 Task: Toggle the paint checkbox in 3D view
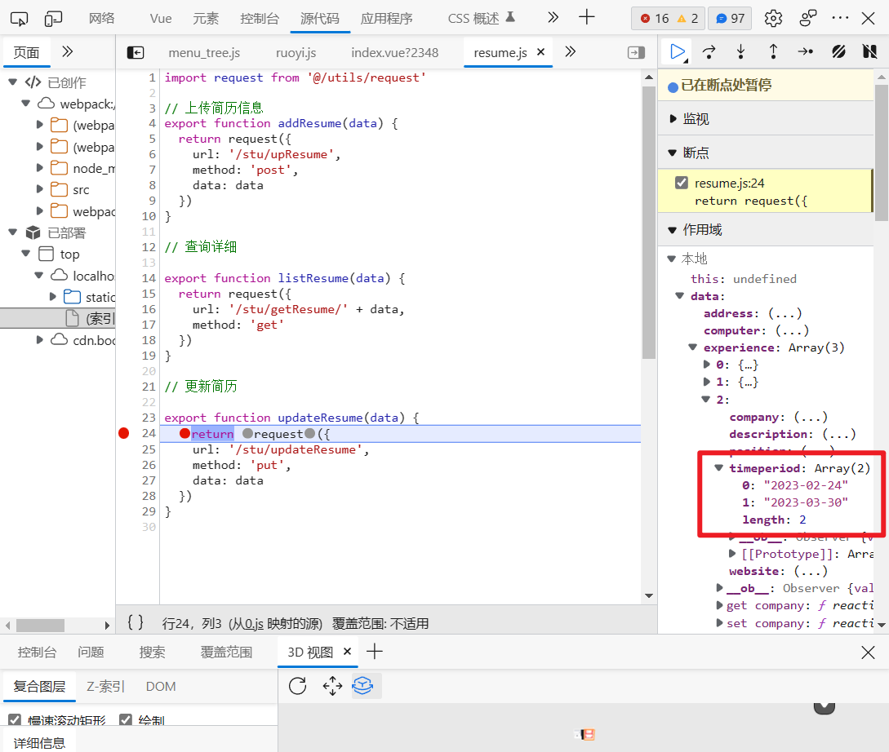tap(126, 720)
